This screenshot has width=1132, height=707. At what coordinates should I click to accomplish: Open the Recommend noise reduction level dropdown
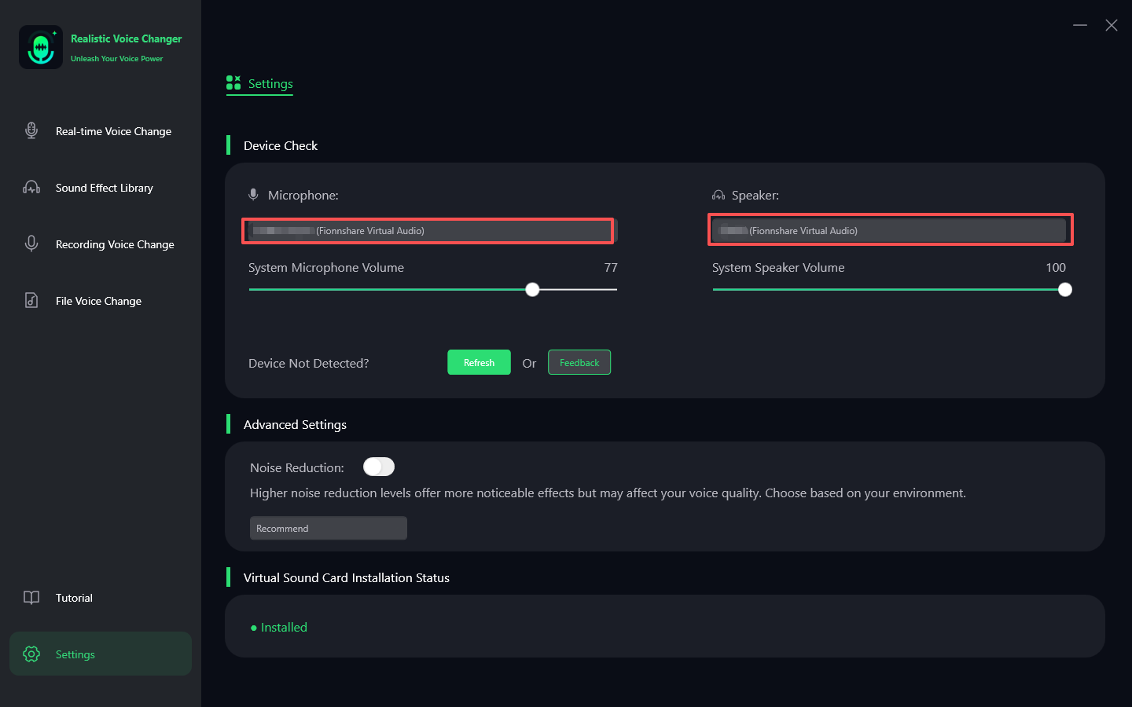328,528
